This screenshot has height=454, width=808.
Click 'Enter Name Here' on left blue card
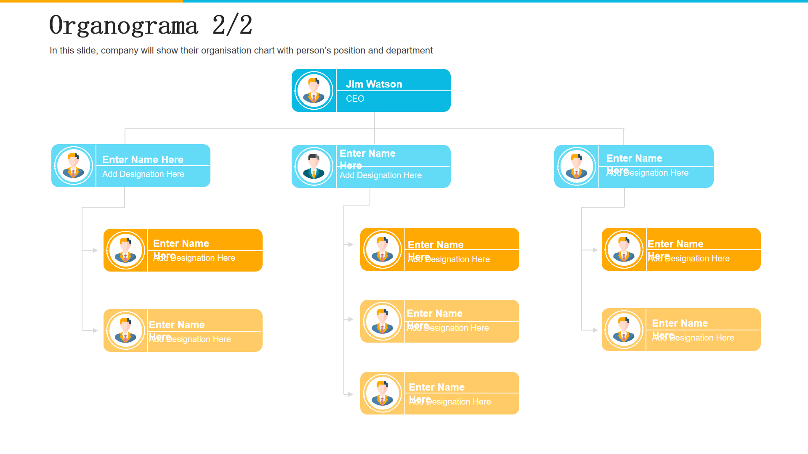point(143,160)
